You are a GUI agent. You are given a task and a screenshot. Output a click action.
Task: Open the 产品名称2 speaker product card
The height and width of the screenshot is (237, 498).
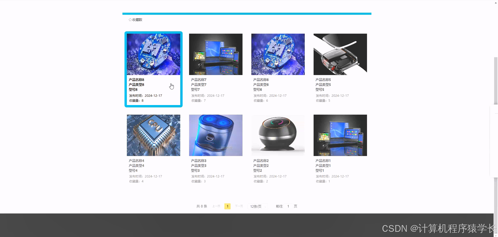point(278,135)
